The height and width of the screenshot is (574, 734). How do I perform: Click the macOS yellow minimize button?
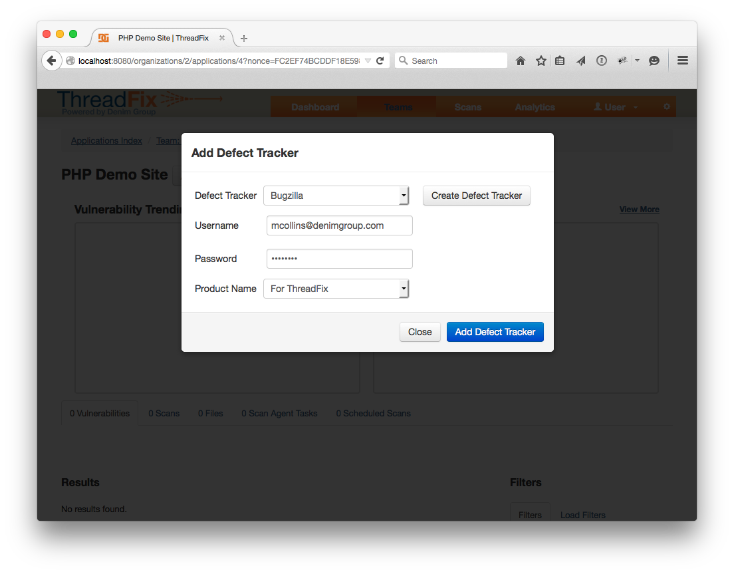click(x=60, y=34)
